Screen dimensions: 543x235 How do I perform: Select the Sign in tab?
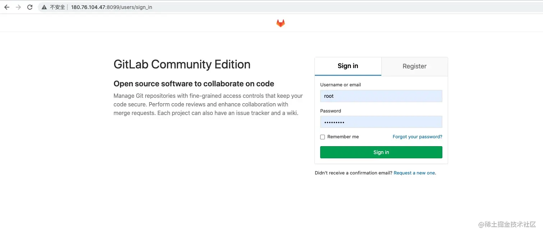point(348,66)
